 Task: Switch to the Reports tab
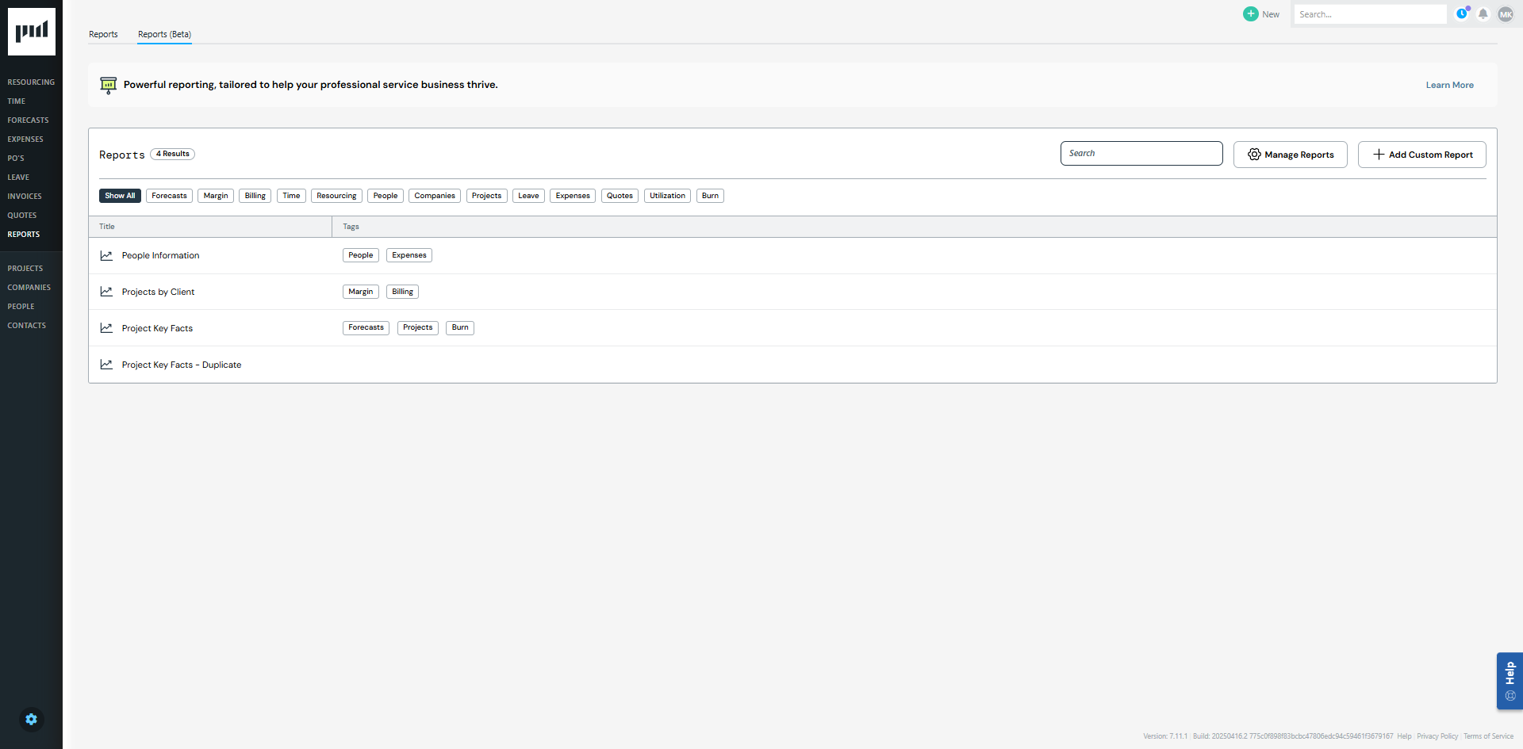(x=103, y=34)
